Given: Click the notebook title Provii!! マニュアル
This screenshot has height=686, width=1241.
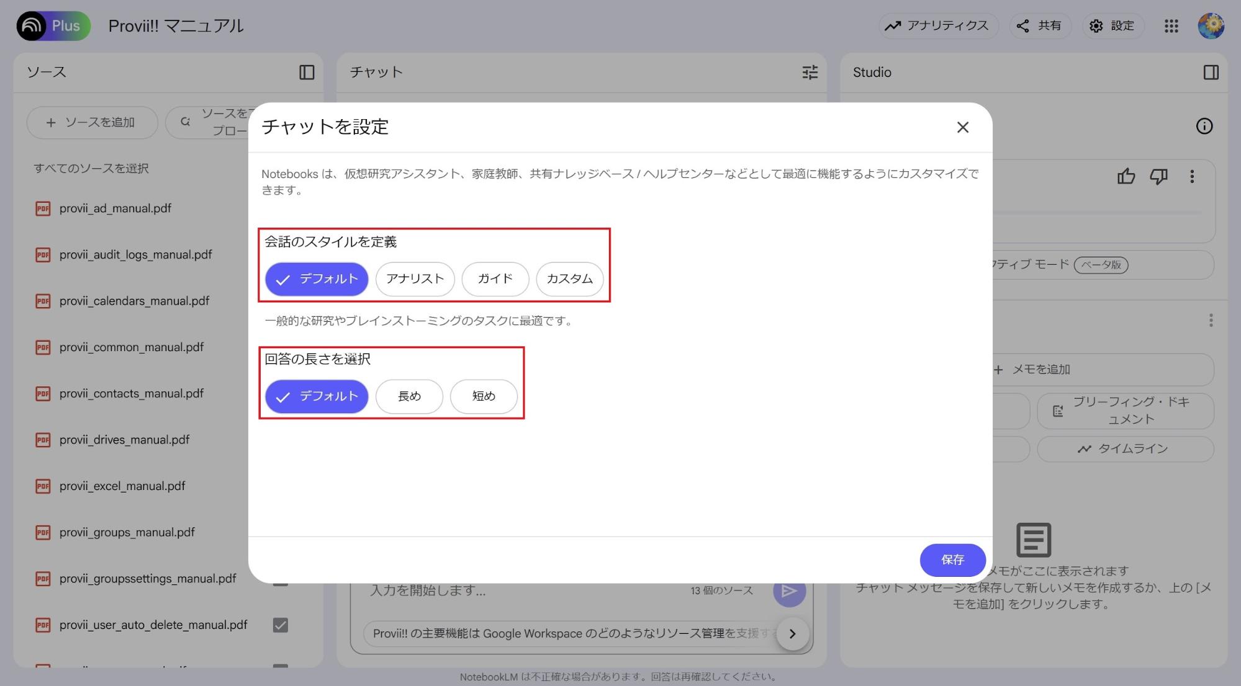Looking at the screenshot, I should point(176,26).
